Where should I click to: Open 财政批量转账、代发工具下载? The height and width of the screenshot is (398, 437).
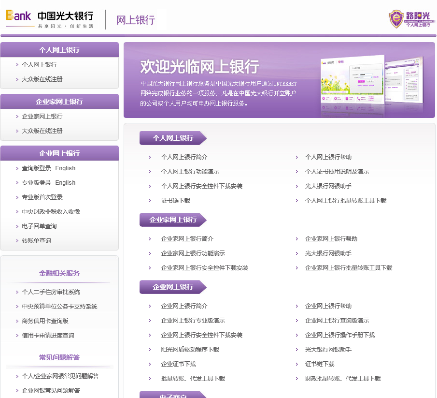[343, 379]
